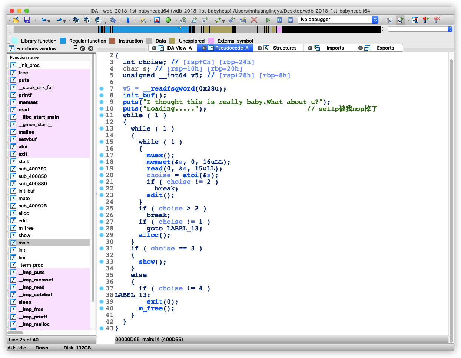
Task: Float the Functions window with square icon
Action: (x=76, y=47)
